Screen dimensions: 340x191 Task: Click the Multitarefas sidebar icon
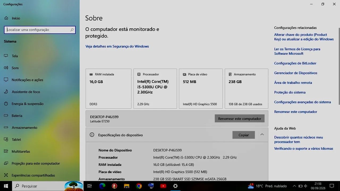click(x=6, y=151)
